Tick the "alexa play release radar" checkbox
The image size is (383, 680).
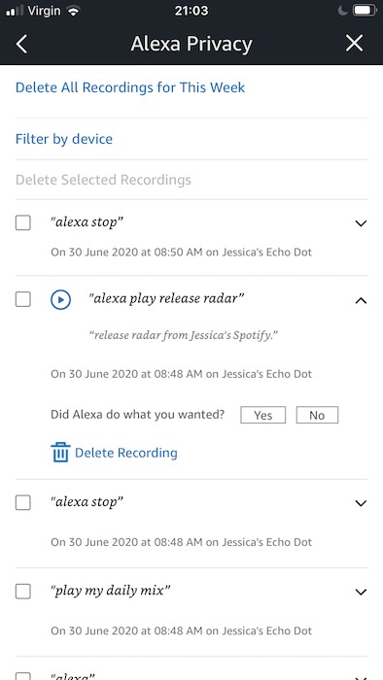pyautogui.click(x=23, y=299)
